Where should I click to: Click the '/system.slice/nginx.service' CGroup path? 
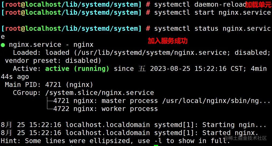pos(99,93)
